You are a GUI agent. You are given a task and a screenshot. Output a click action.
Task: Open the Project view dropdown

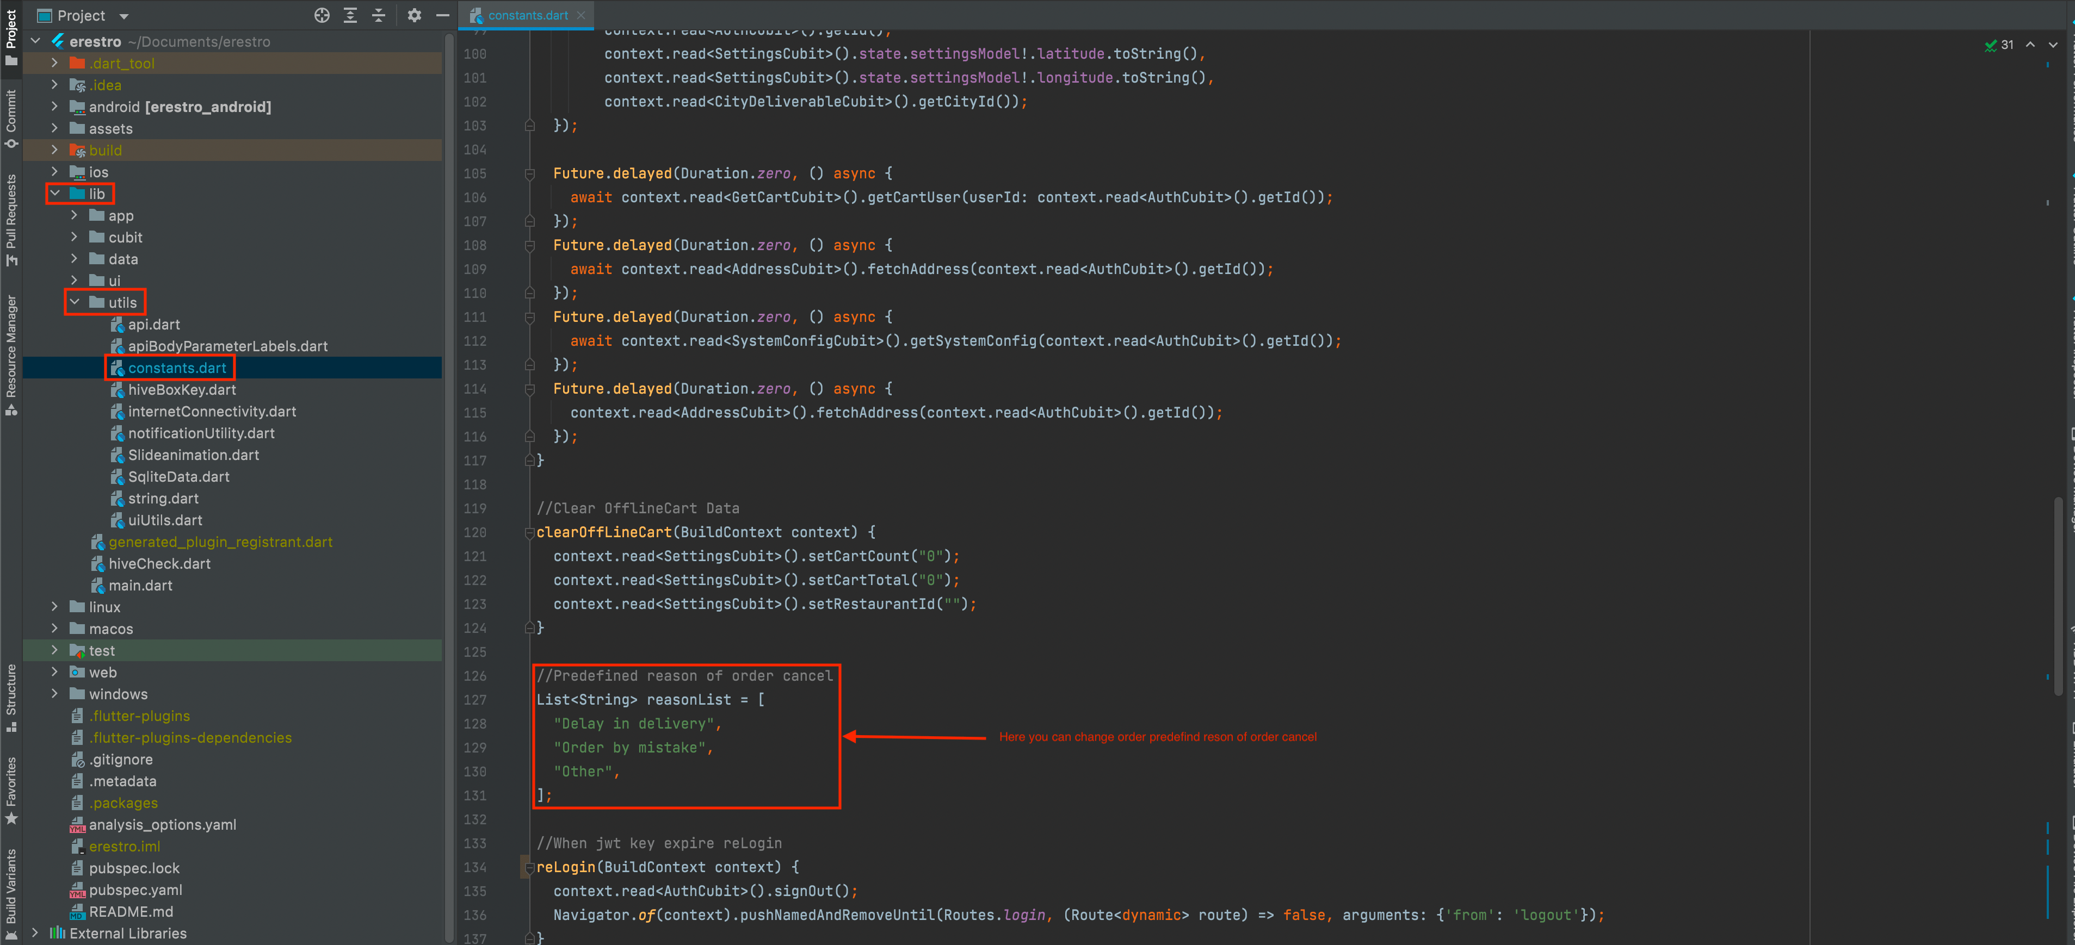coord(124,16)
